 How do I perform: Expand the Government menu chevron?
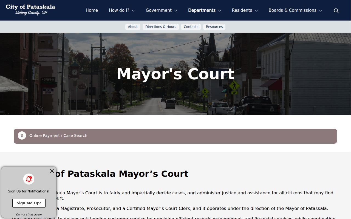point(176,11)
